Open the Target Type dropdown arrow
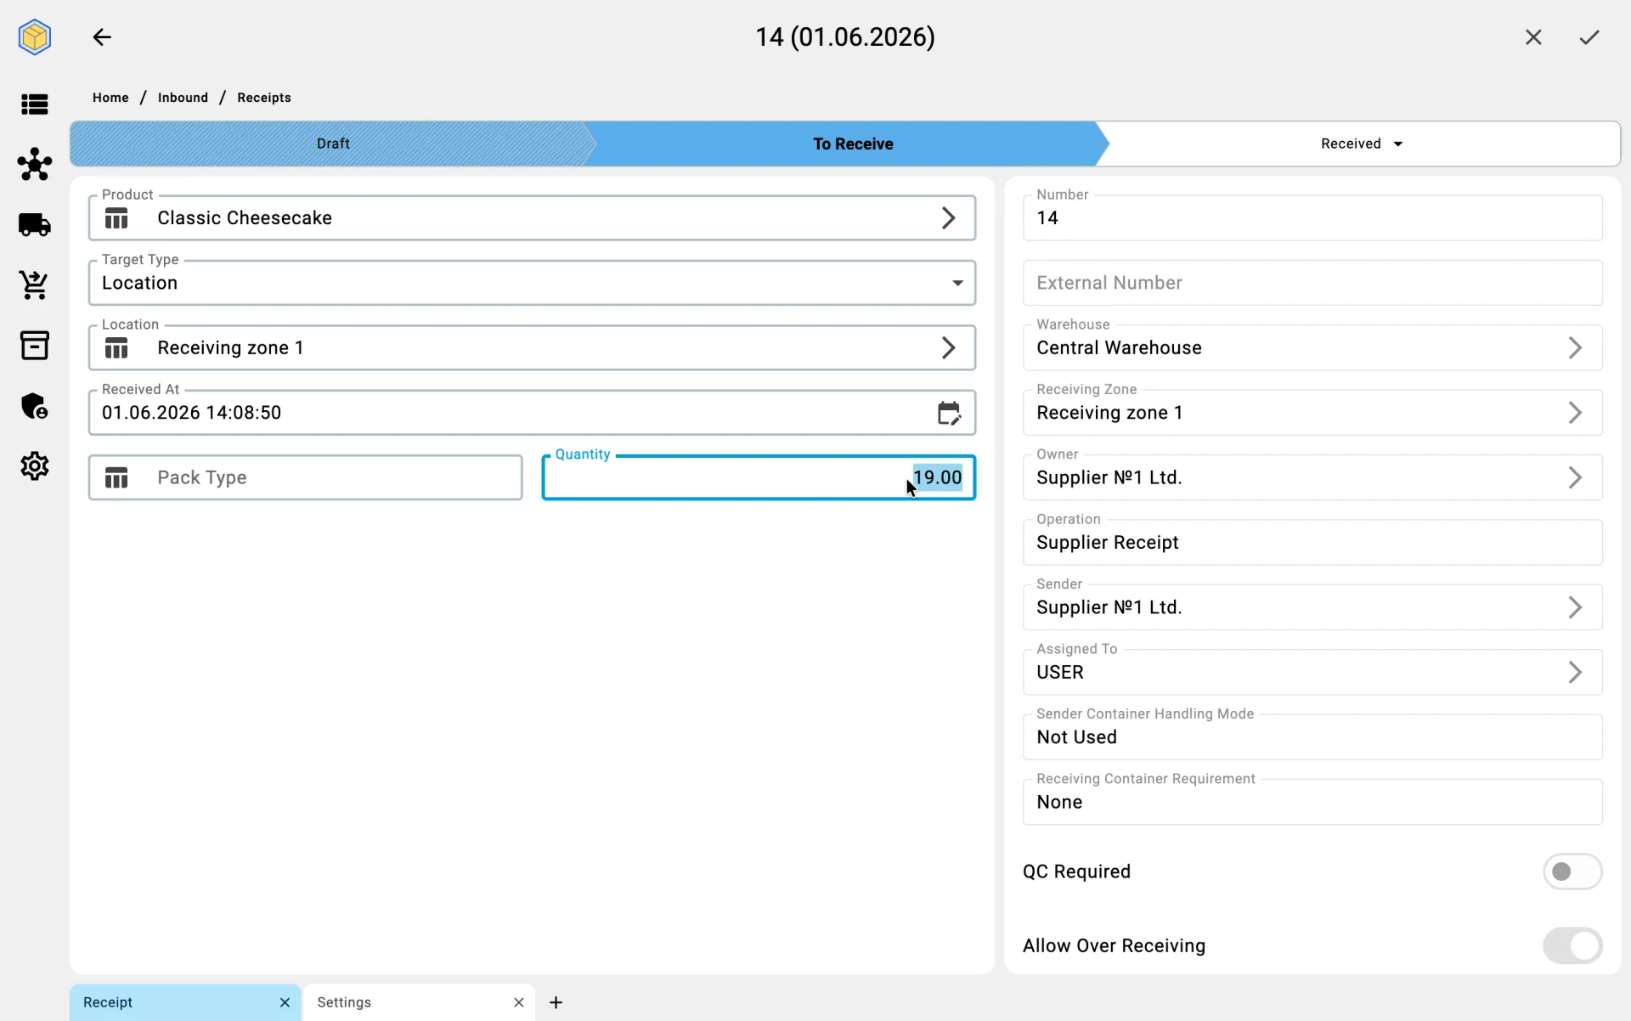This screenshot has width=1631, height=1021. pos(957,283)
